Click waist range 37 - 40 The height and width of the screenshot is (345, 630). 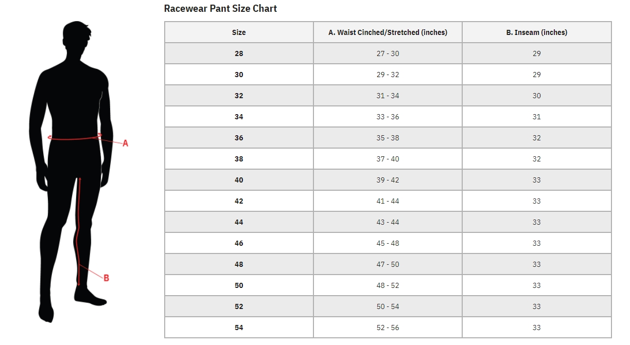click(388, 159)
